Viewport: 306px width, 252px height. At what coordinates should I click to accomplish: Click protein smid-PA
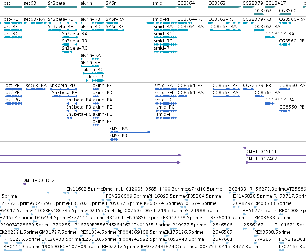click(164, 86)
